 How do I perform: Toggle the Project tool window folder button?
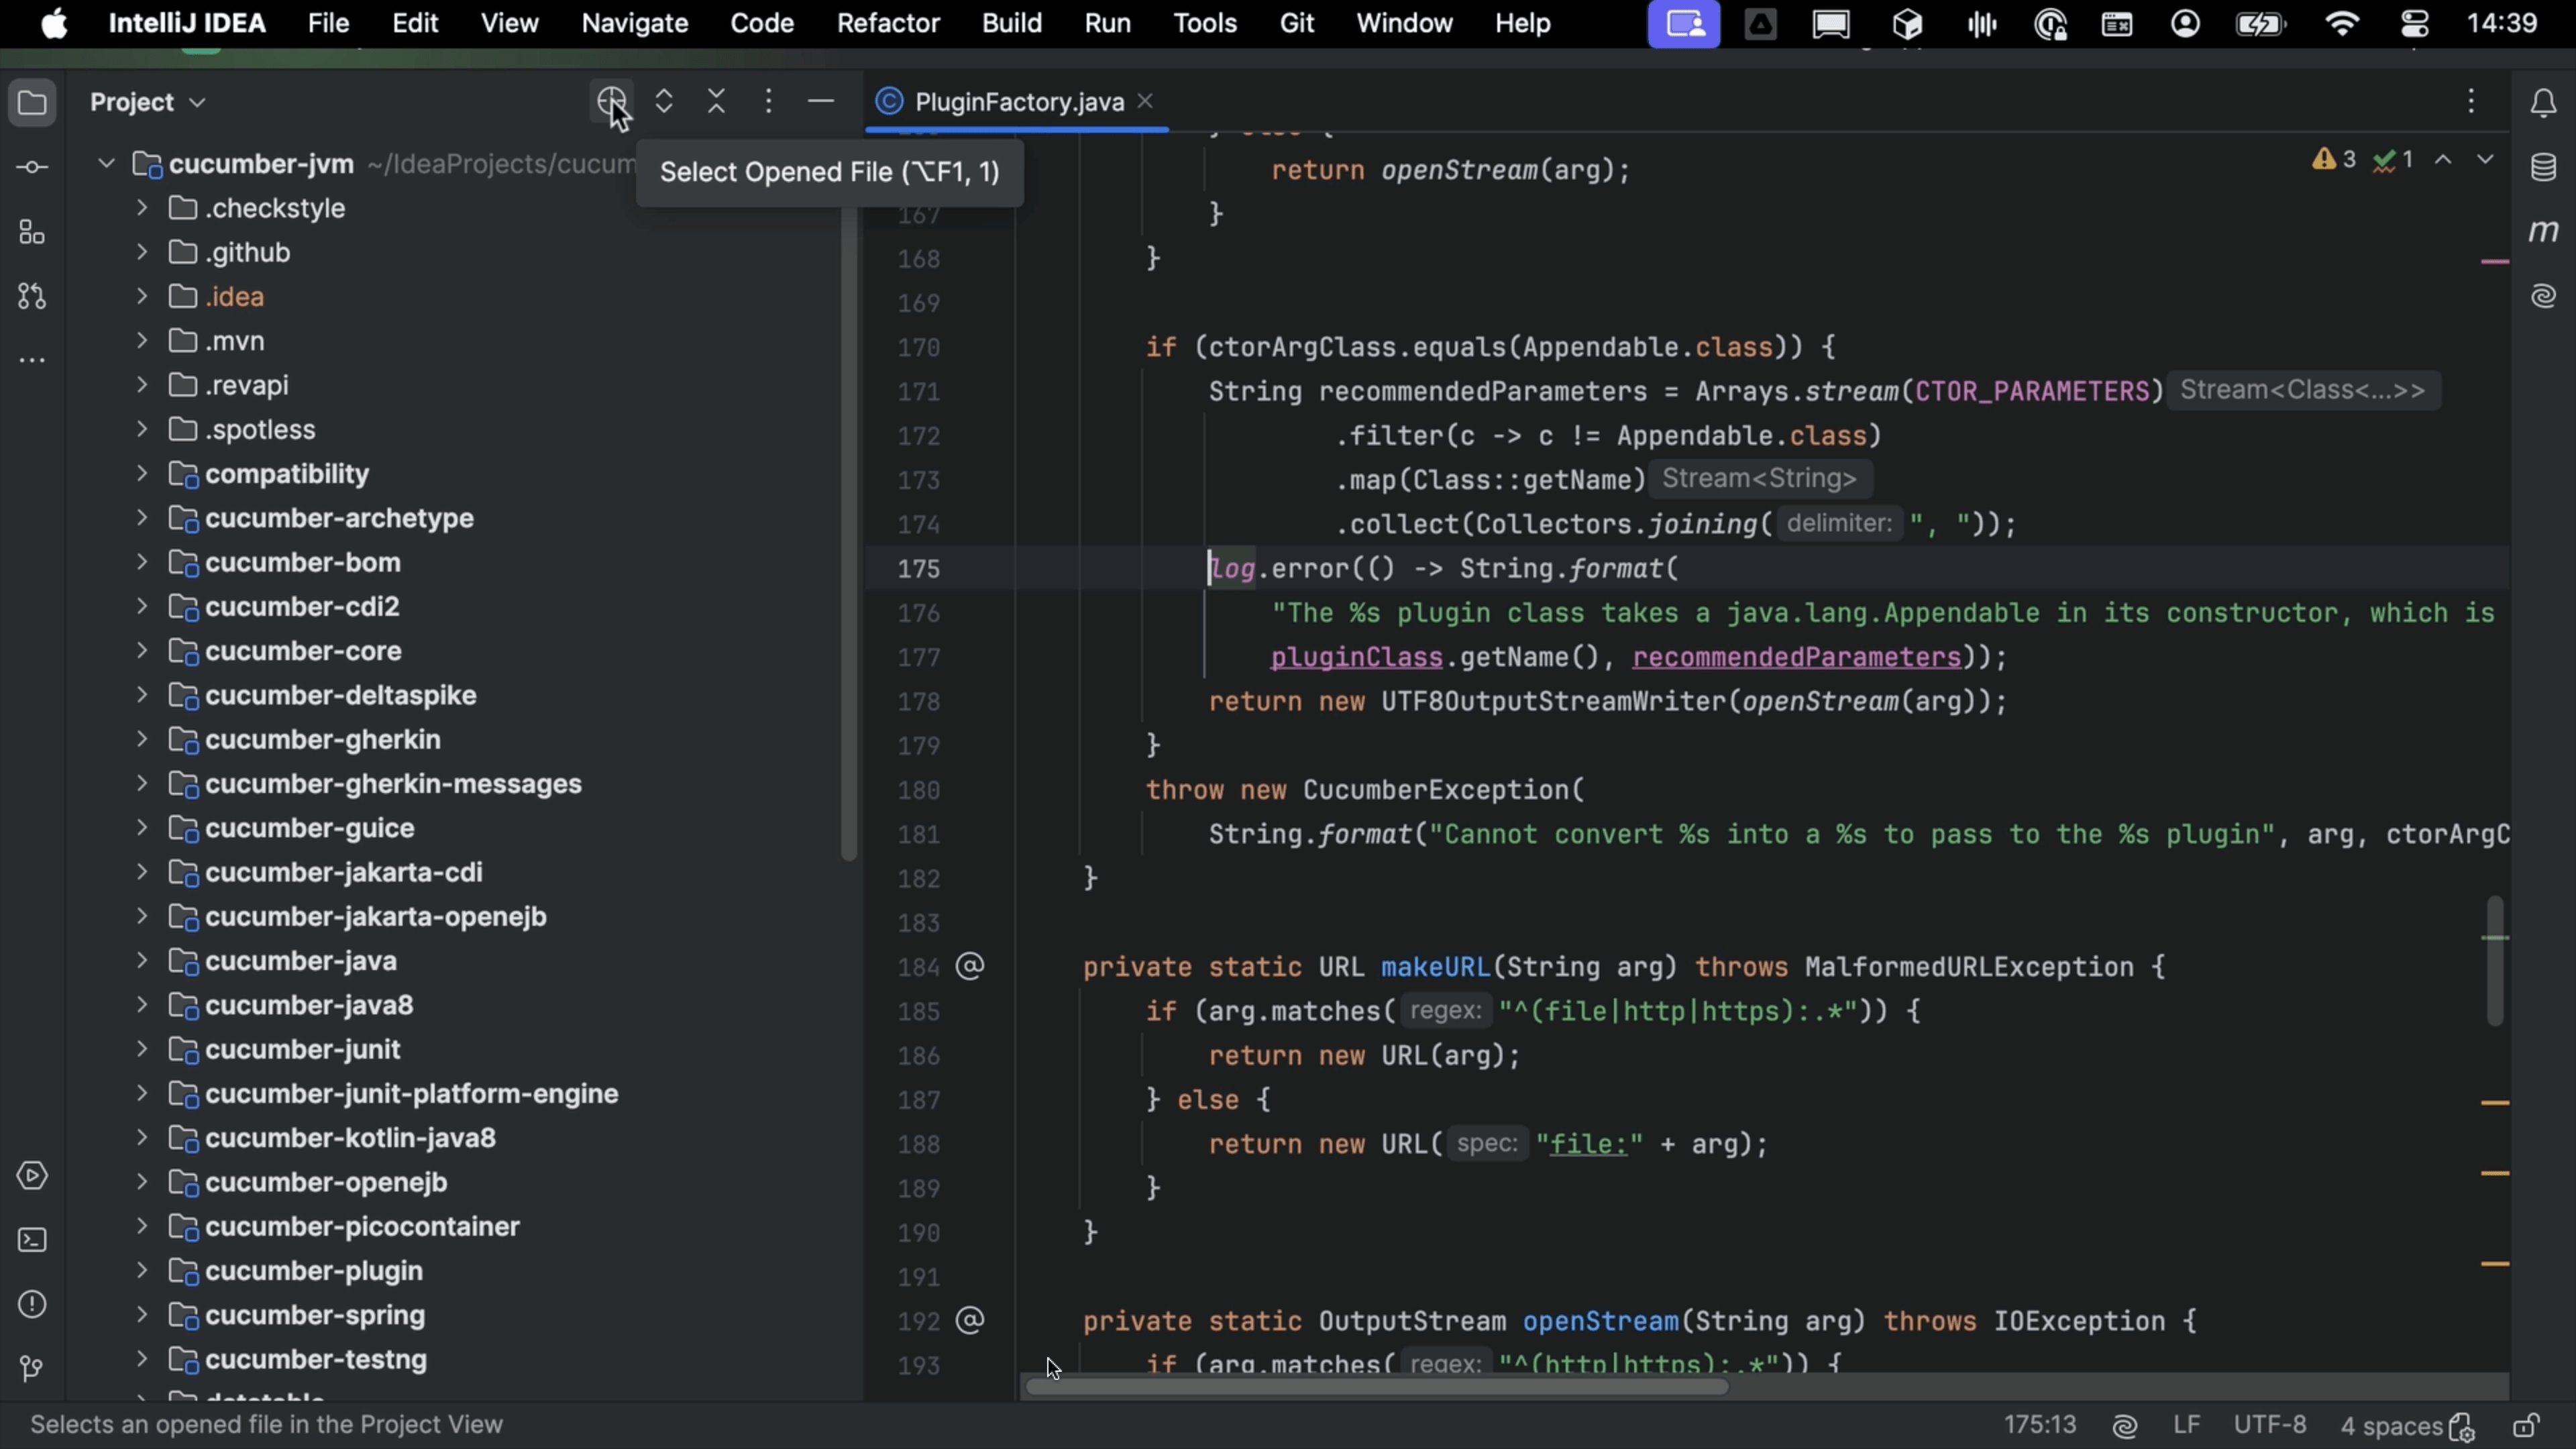pos(32,102)
